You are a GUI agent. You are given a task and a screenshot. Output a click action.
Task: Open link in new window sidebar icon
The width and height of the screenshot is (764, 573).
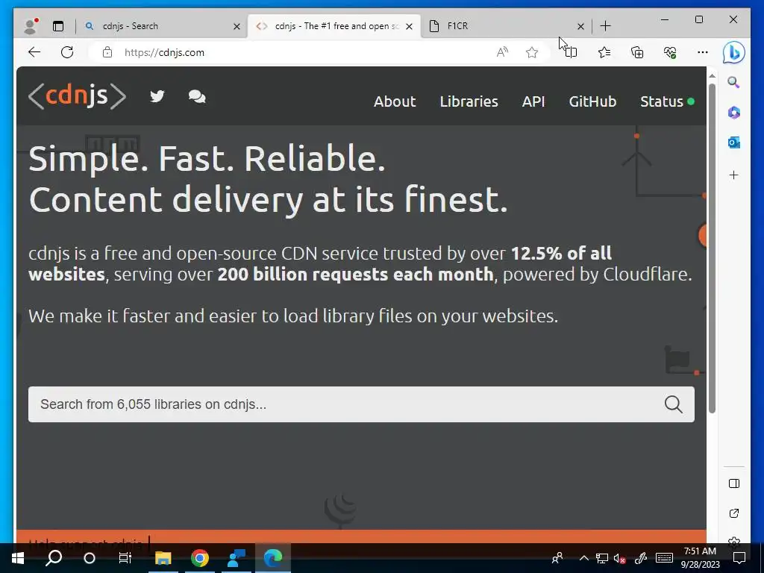tap(734, 513)
